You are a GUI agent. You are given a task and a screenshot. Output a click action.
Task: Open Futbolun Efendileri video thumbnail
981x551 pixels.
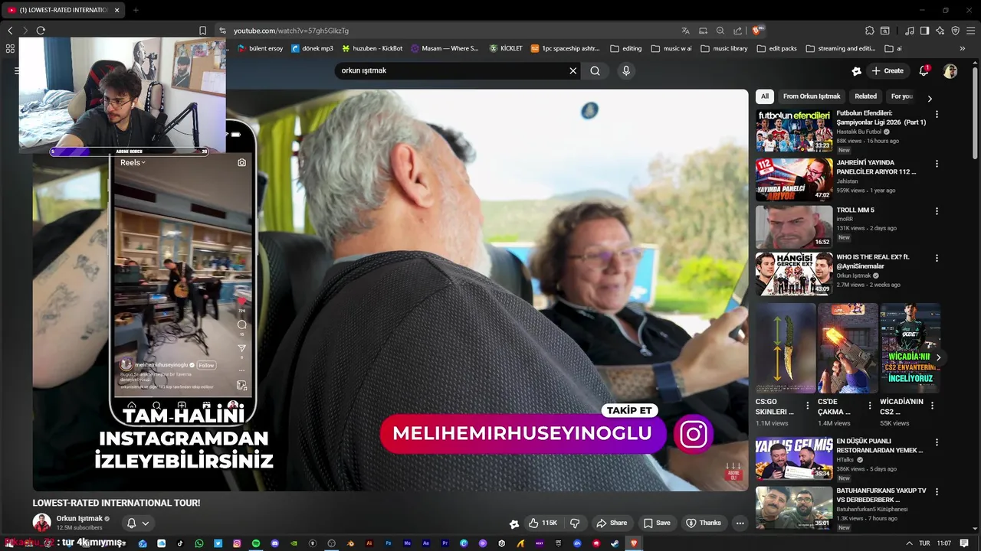(794, 131)
